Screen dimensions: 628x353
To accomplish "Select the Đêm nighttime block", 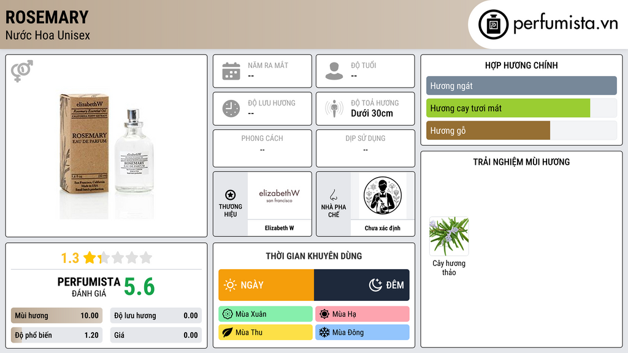I will (x=362, y=285).
